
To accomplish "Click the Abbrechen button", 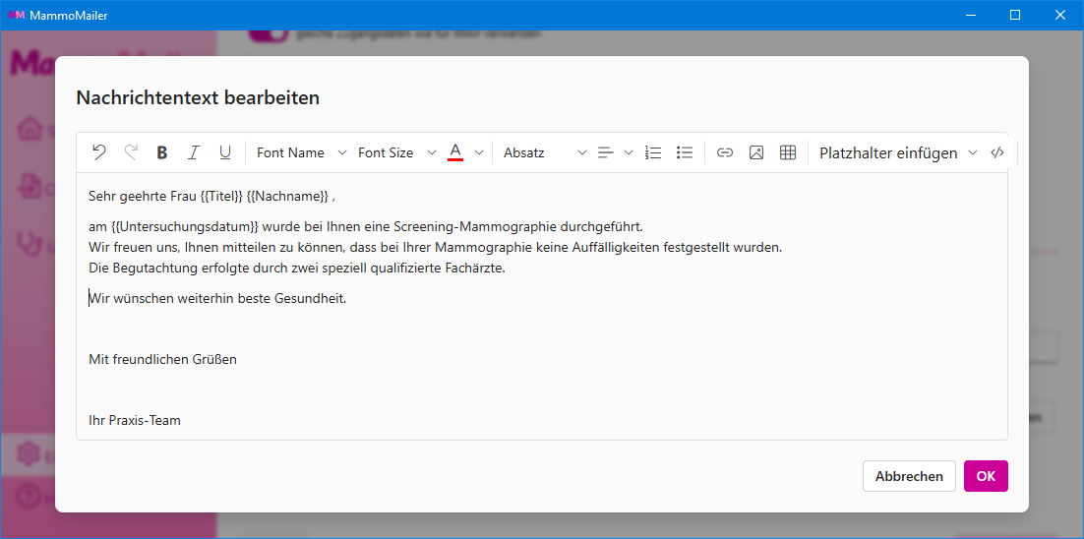I will pyautogui.click(x=909, y=476).
